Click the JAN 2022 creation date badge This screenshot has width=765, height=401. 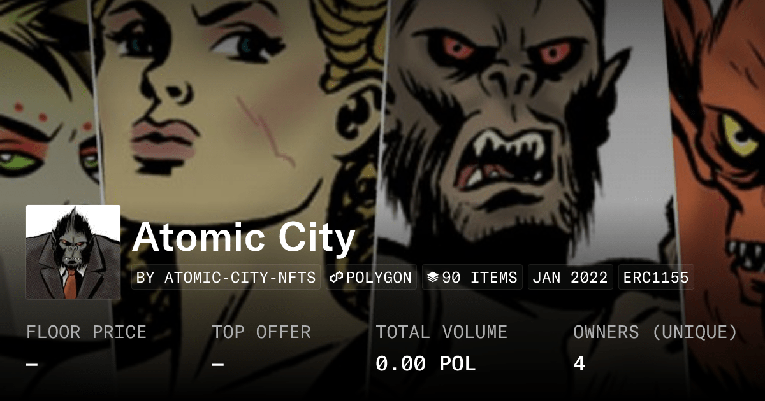tap(571, 278)
